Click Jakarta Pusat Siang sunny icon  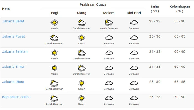pyautogui.click(x=81, y=38)
